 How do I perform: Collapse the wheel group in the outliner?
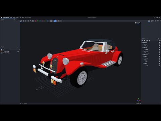[143, 55]
